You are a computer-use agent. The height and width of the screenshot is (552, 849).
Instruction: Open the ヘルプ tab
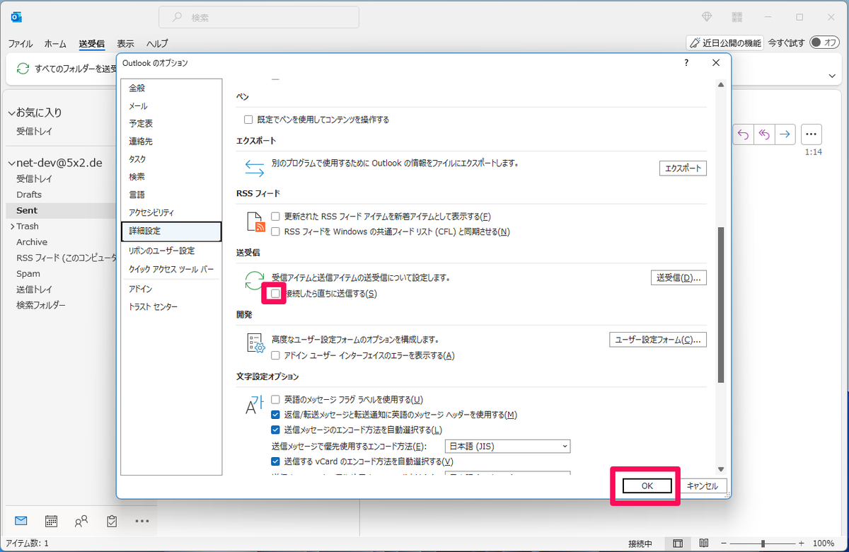coord(156,43)
